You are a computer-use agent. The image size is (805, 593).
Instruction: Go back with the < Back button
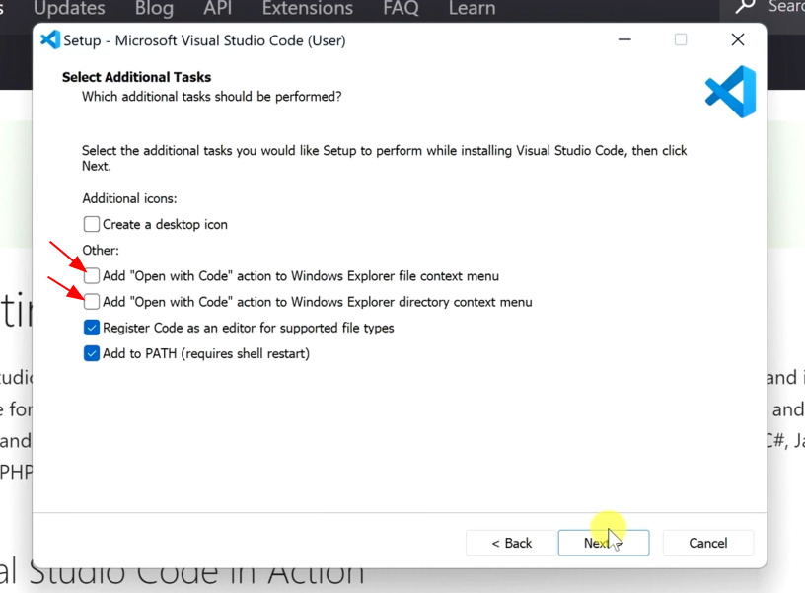coord(511,543)
